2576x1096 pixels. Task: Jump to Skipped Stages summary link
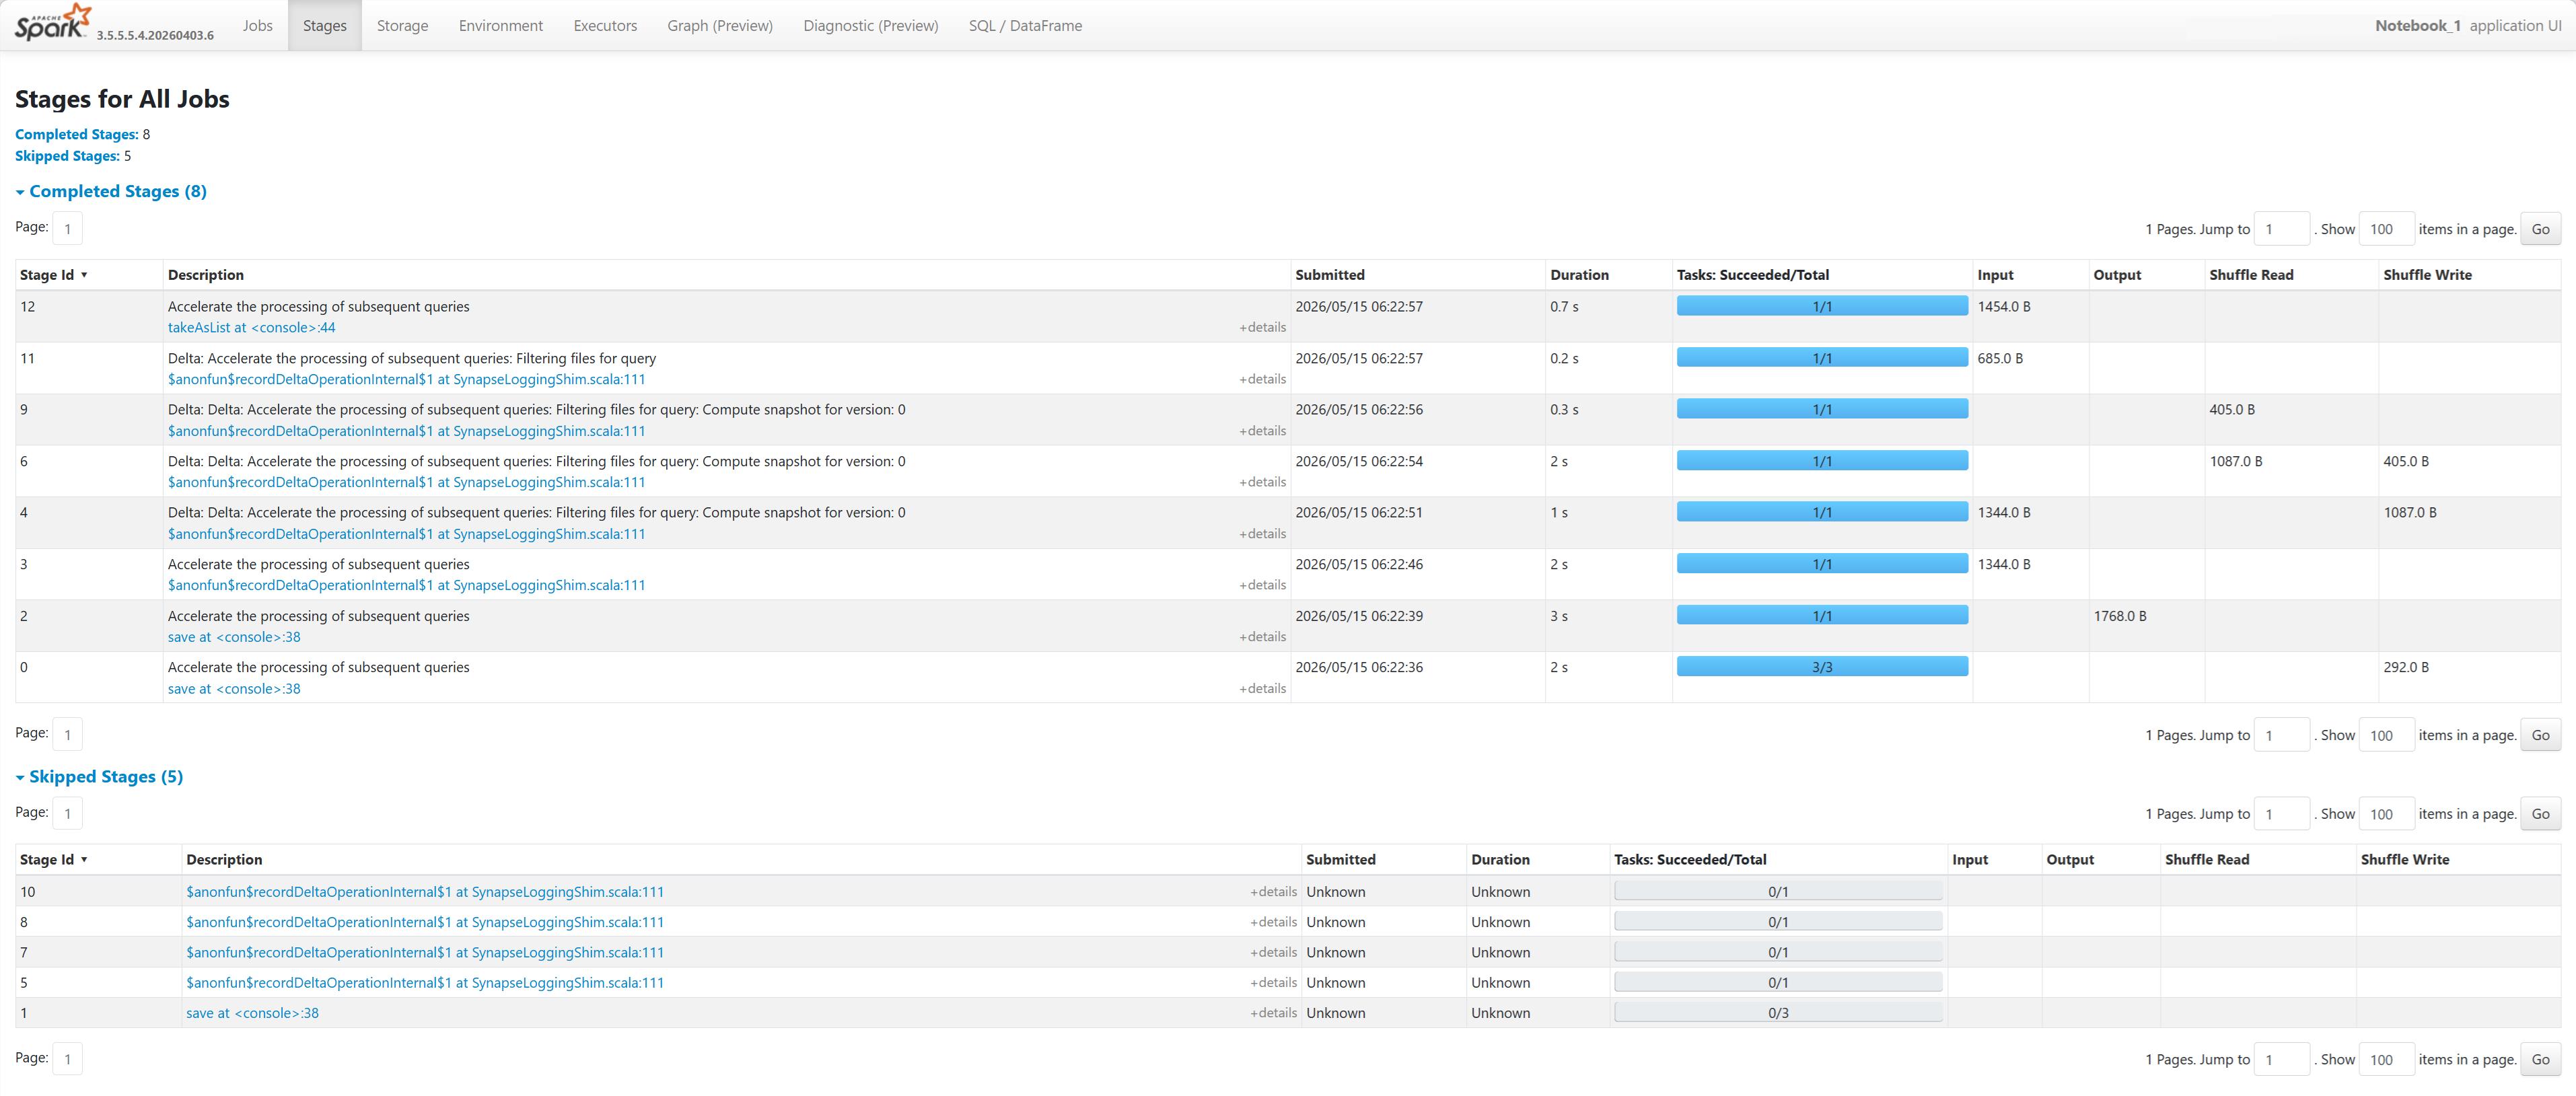(67, 156)
